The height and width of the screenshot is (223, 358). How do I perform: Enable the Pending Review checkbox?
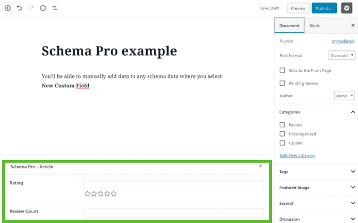[282, 84]
